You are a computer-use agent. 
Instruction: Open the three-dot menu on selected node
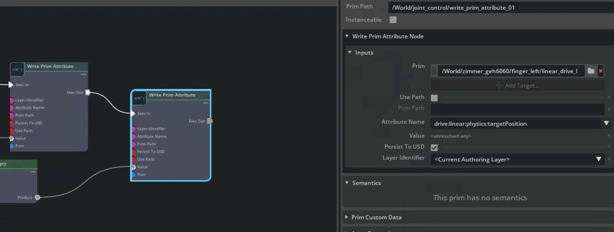click(x=206, y=103)
